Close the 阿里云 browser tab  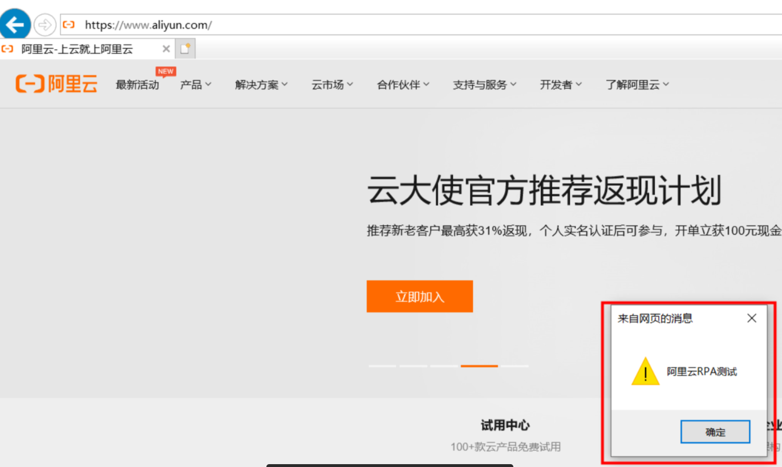point(166,49)
